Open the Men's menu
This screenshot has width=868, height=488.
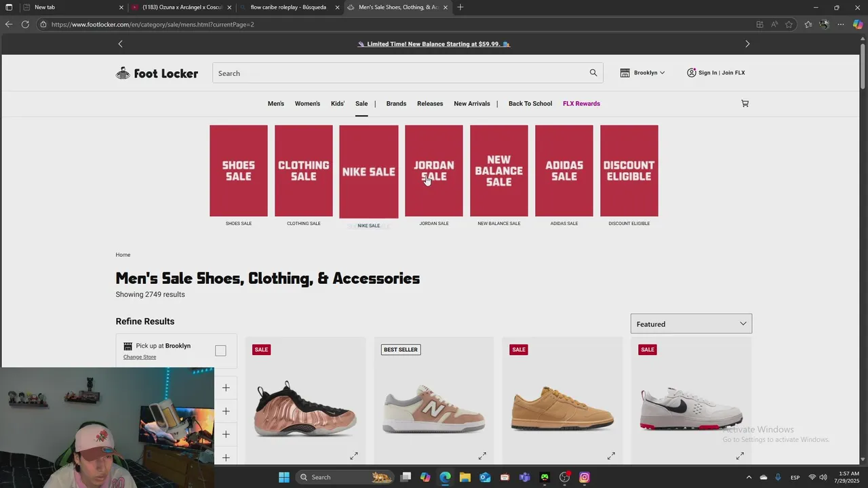click(276, 104)
